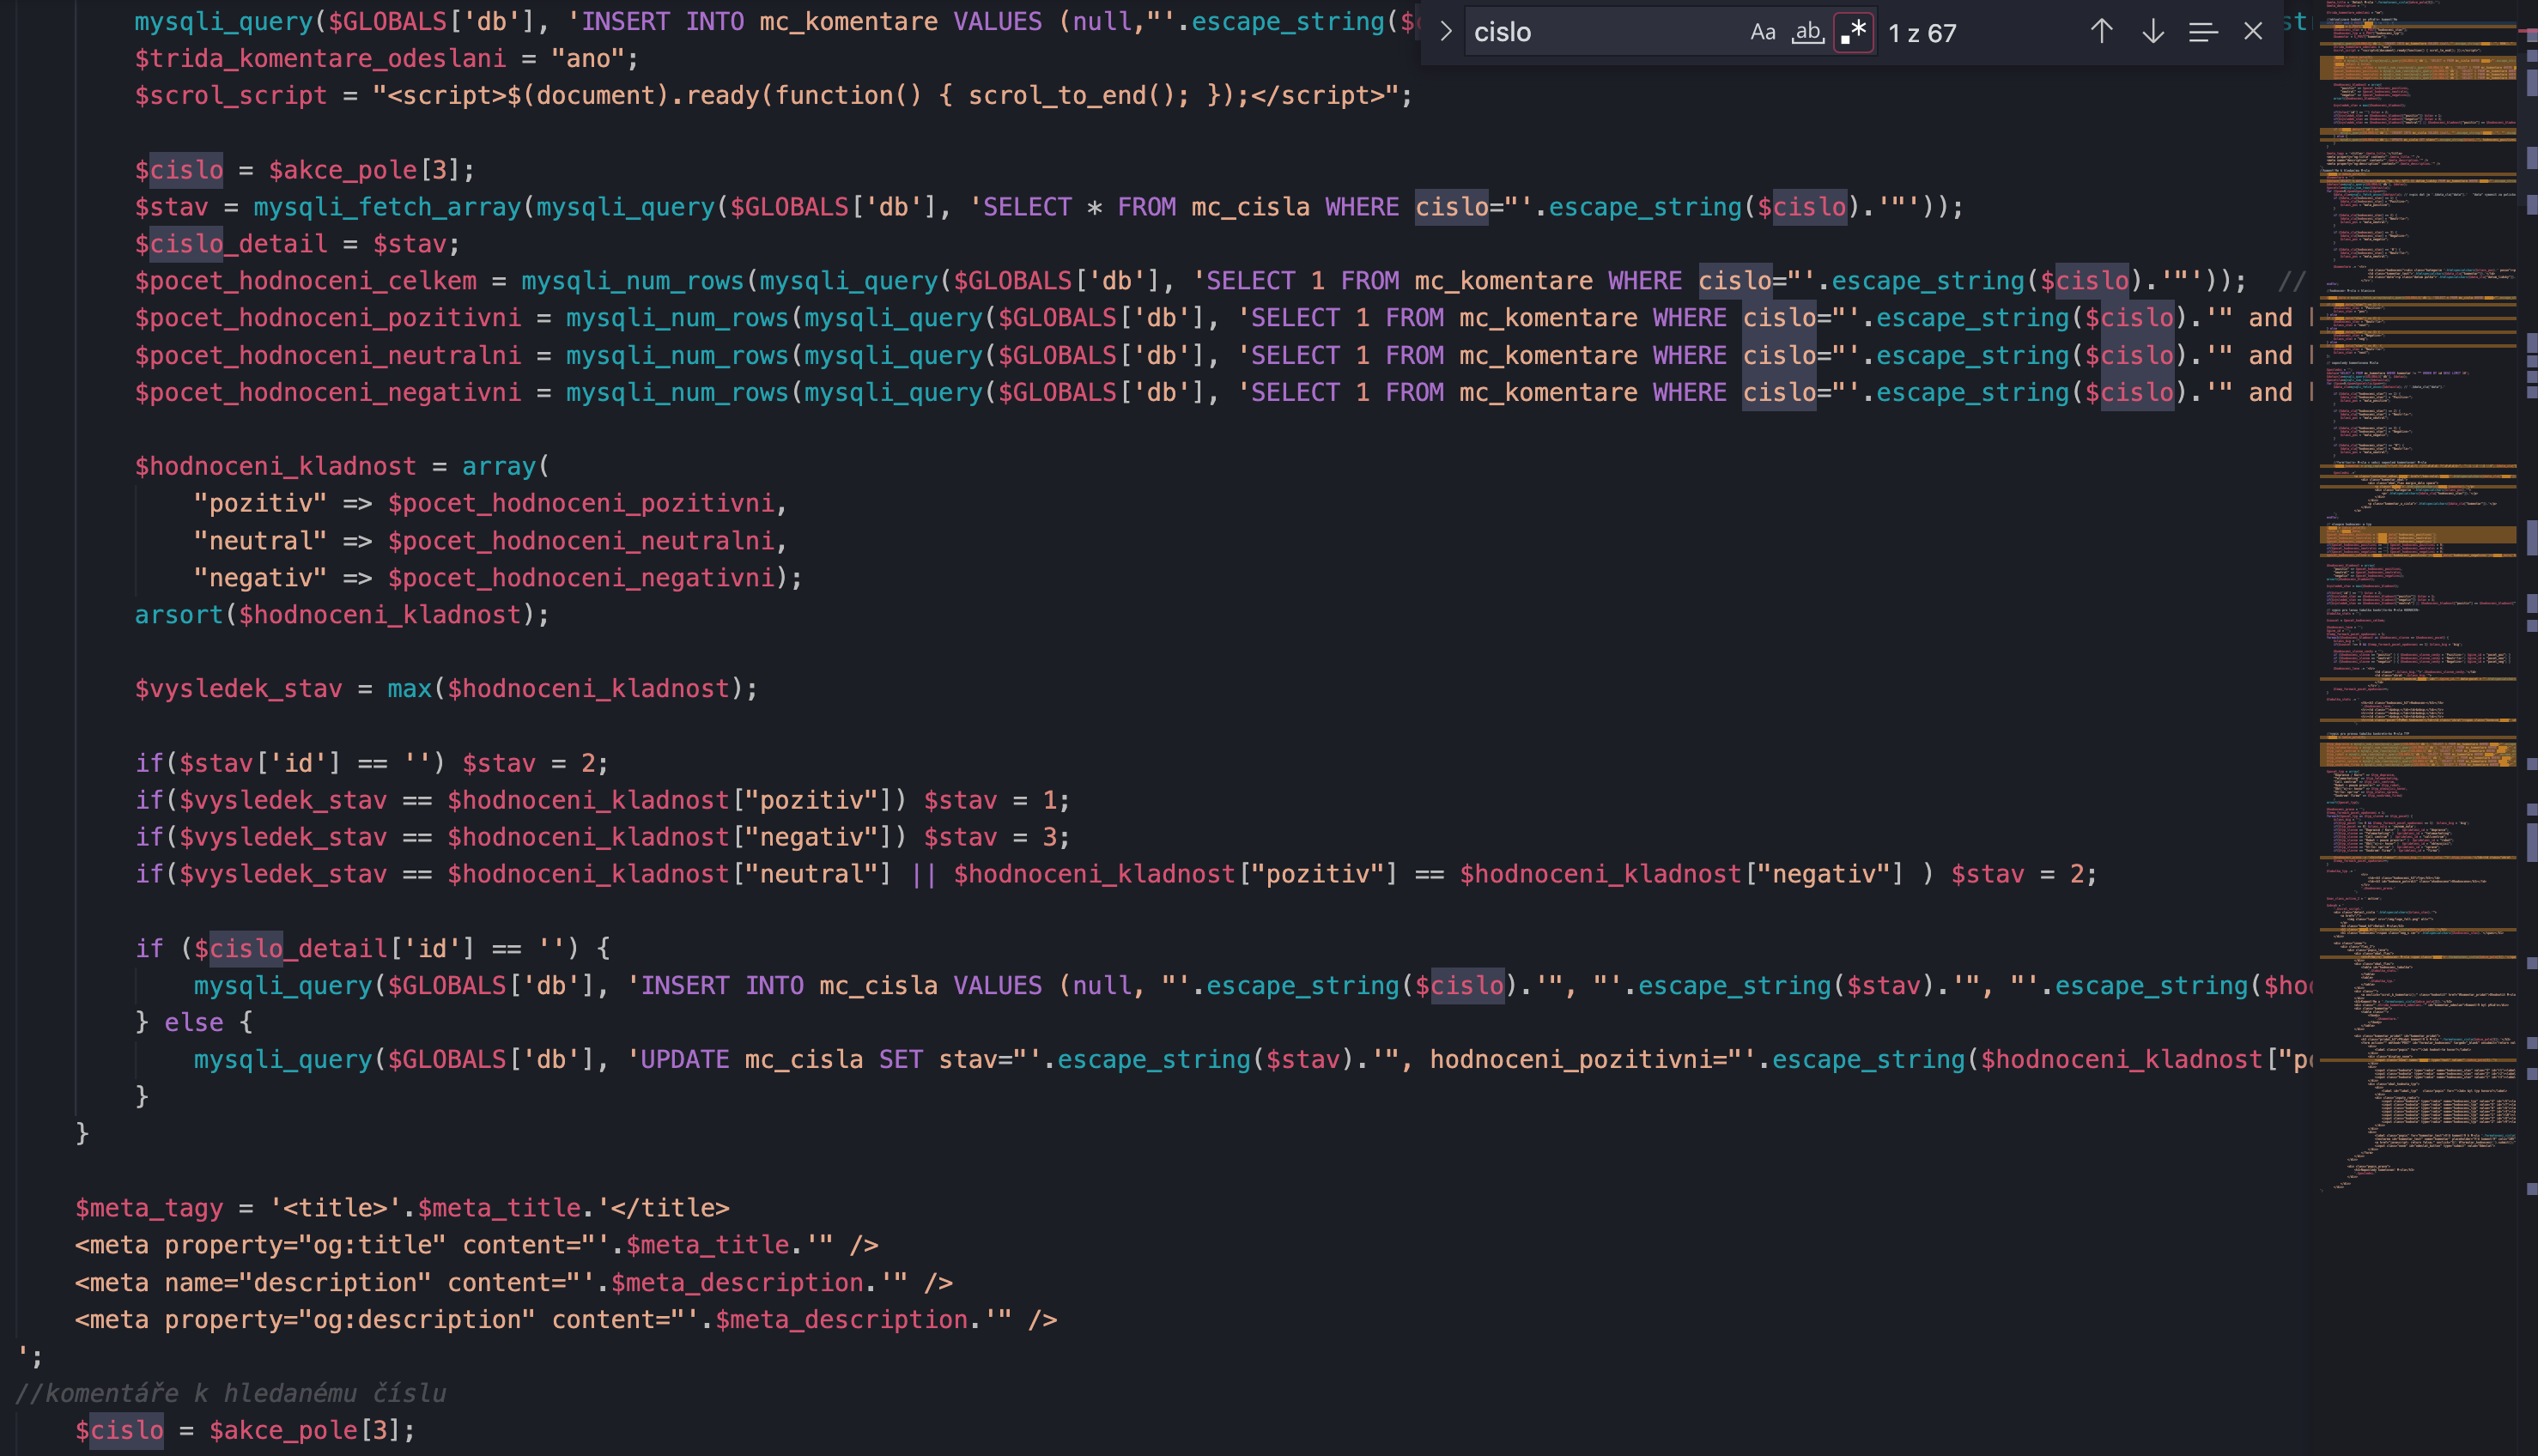
Task: Toggle Match Whole Word option
Action: coord(1807,32)
